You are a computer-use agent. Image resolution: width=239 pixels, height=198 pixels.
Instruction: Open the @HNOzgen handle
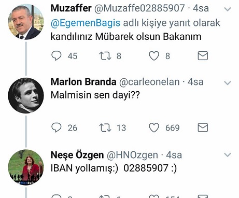[x=132, y=155]
